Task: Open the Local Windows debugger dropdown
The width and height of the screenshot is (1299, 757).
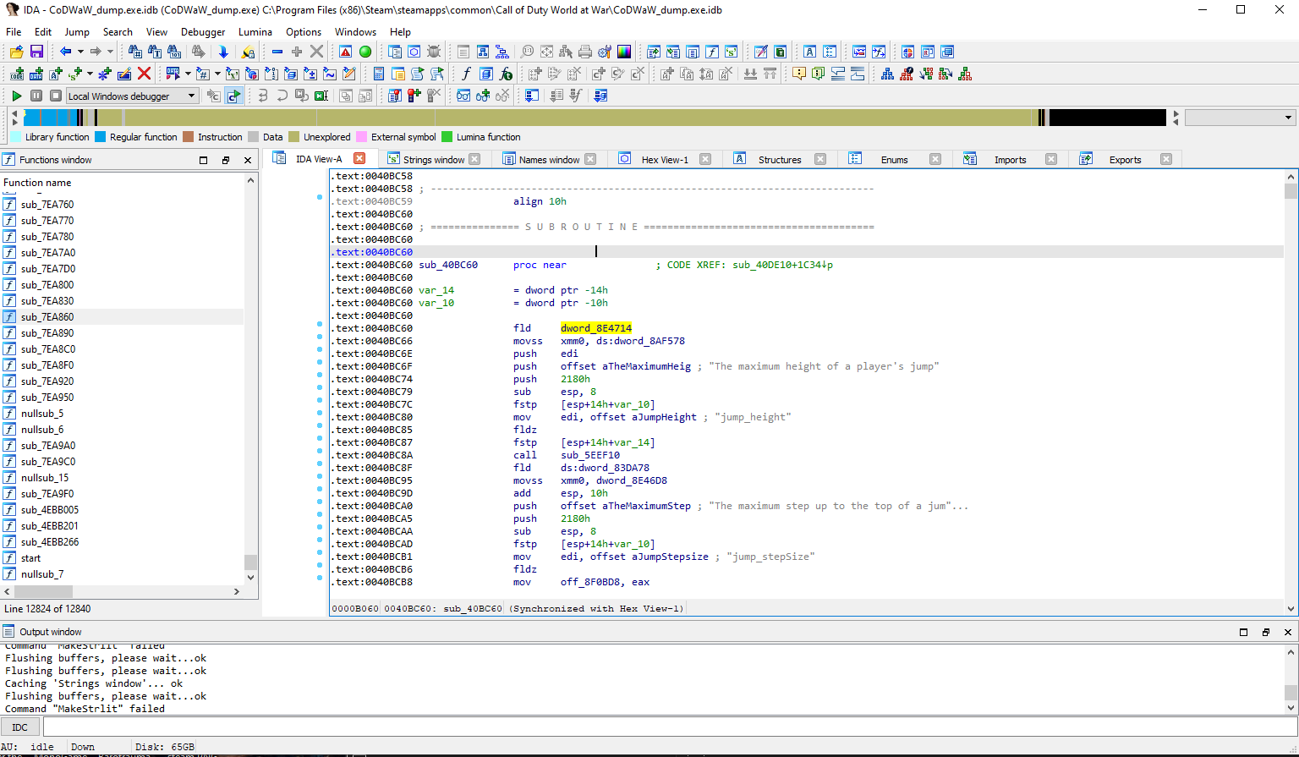Action: tap(191, 96)
